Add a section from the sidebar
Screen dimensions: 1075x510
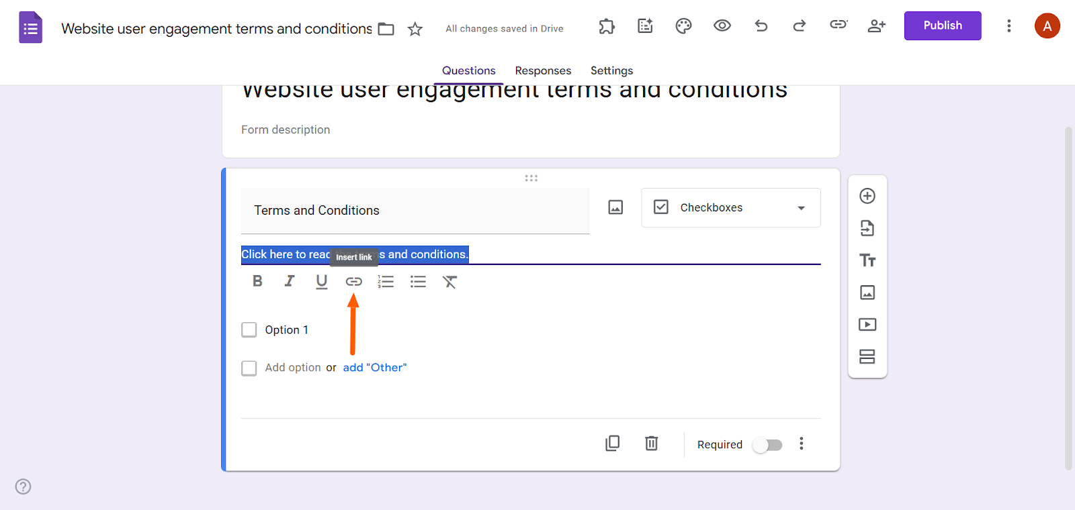click(867, 356)
